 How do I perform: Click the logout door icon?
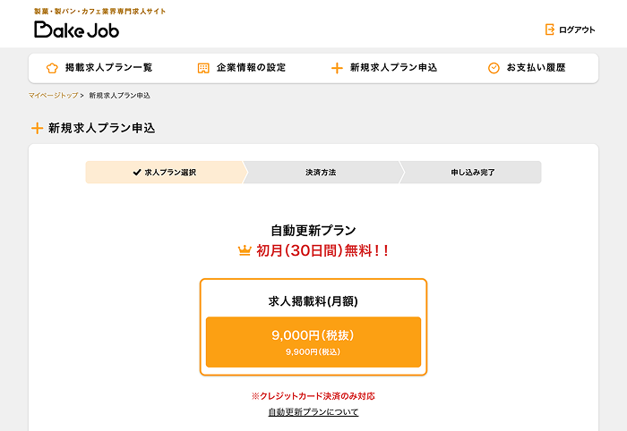[x=550, y=30]
